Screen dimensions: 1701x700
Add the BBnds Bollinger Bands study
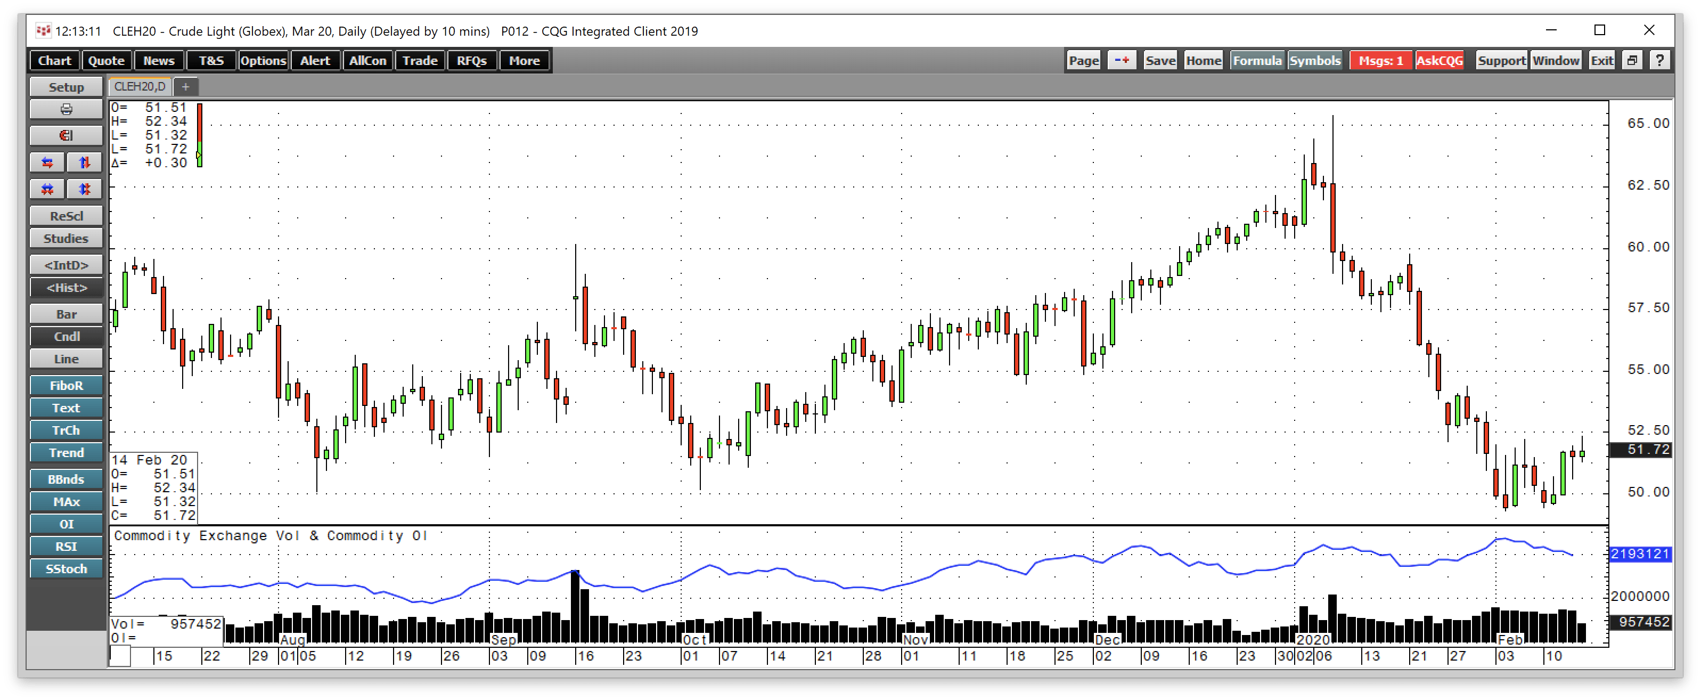(66, 479)
